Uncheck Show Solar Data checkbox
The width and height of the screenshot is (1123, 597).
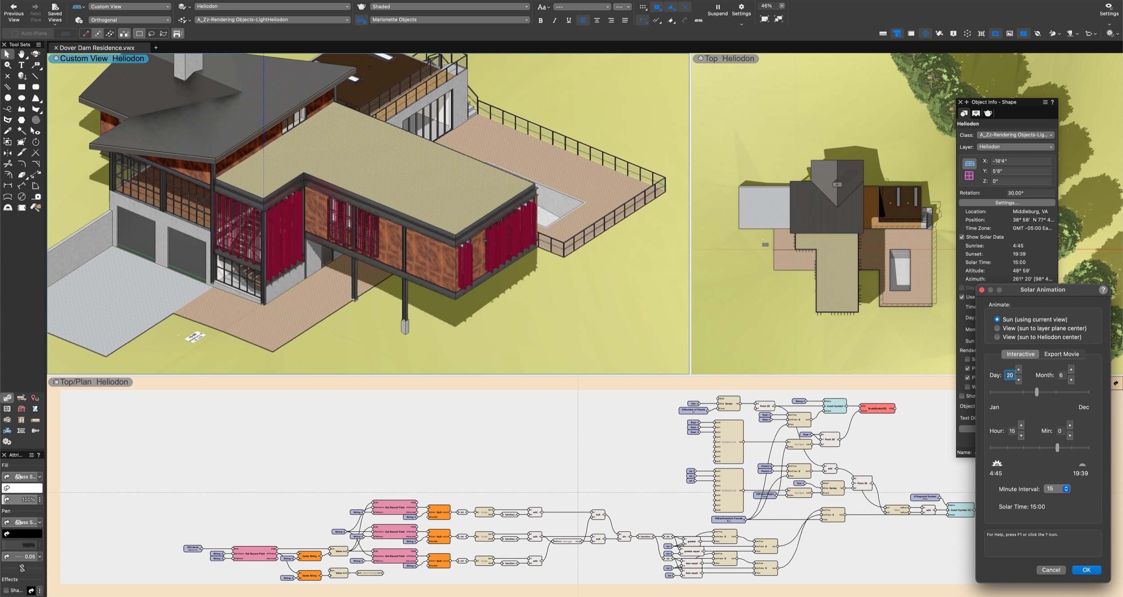click(x=962, y=237)
